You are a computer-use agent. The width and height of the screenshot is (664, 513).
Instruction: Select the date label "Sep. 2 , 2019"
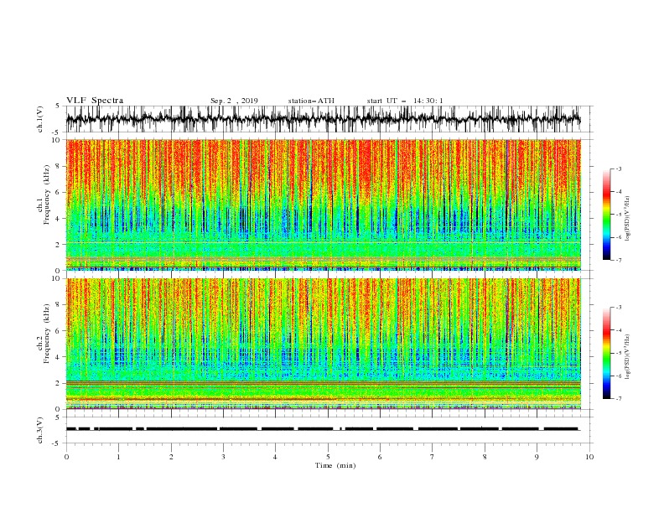[234, 101]
